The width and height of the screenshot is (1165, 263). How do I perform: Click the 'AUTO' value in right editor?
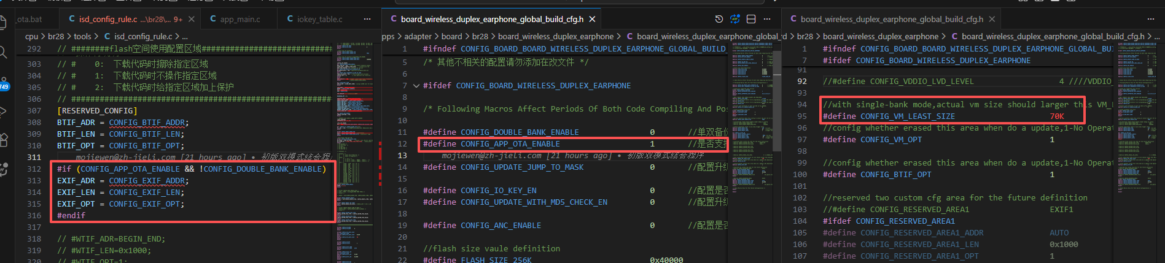click(x=1059, y=233)
